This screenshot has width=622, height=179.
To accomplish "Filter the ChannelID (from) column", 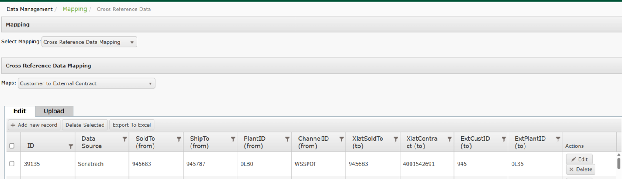I will 341,139.
